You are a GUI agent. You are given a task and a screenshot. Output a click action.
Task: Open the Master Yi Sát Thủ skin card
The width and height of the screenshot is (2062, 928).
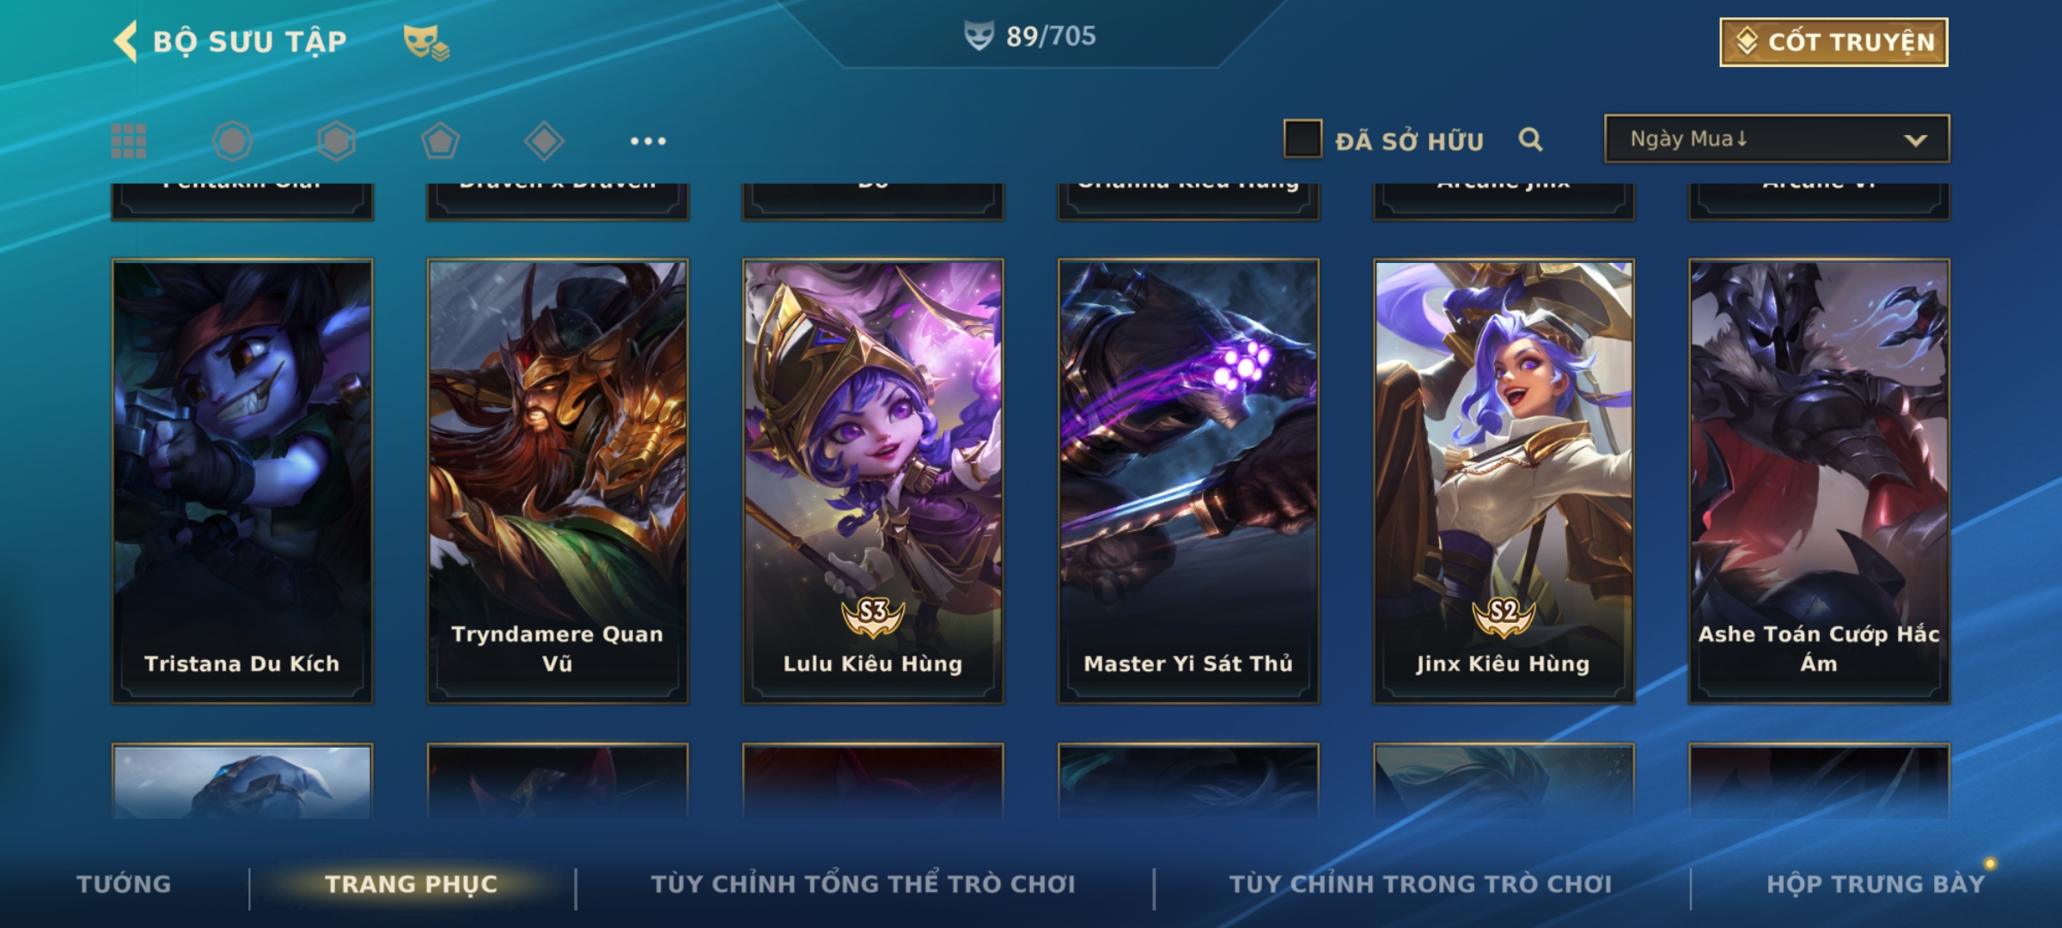click(x=1188, y=481)
